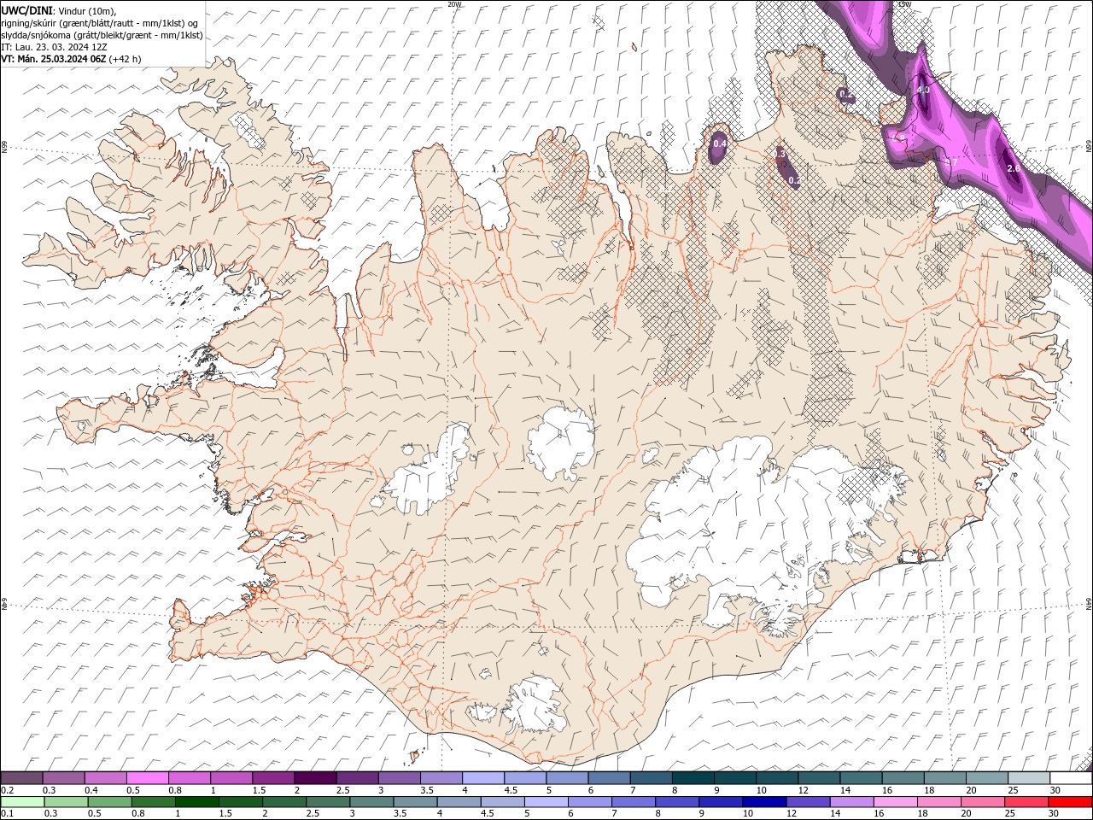Select the darkest blue 10 rain legend swatch
Image resolution: width=1093 pixels, height=820 pixels.
pos(763,802)
